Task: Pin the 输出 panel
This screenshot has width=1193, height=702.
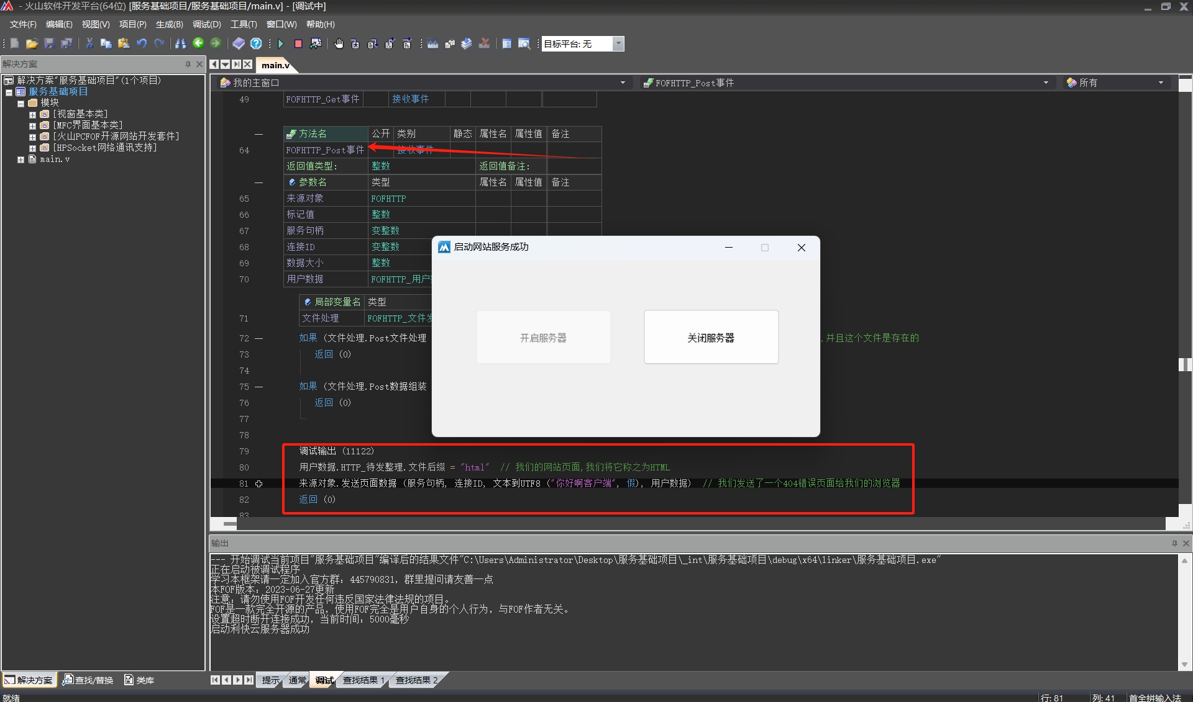Action: tap(1174, 543)
